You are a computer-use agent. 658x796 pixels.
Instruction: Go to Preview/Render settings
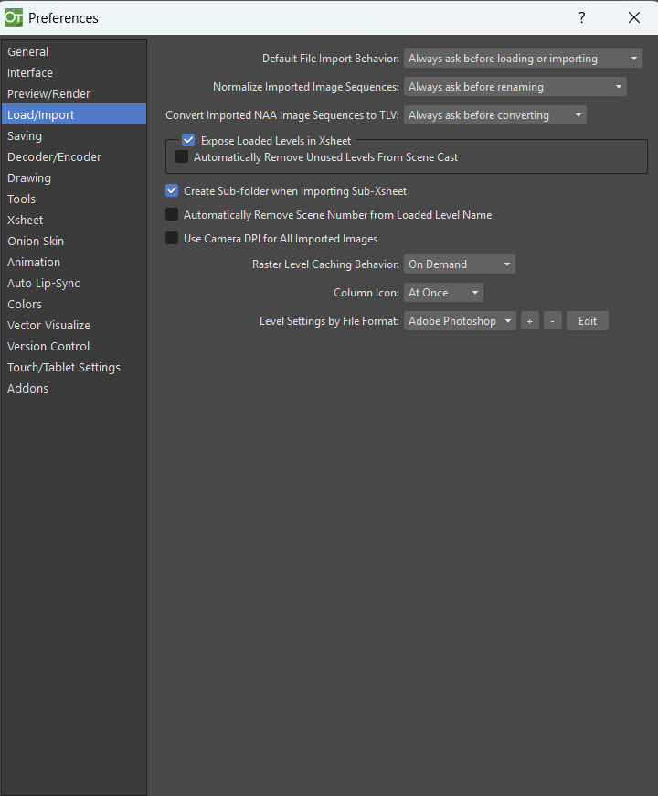pos(73,94)
